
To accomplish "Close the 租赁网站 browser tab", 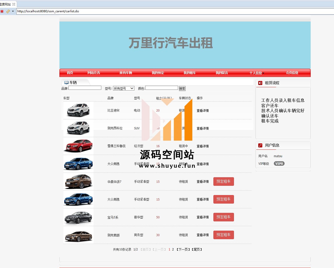I will coord(14,4).
